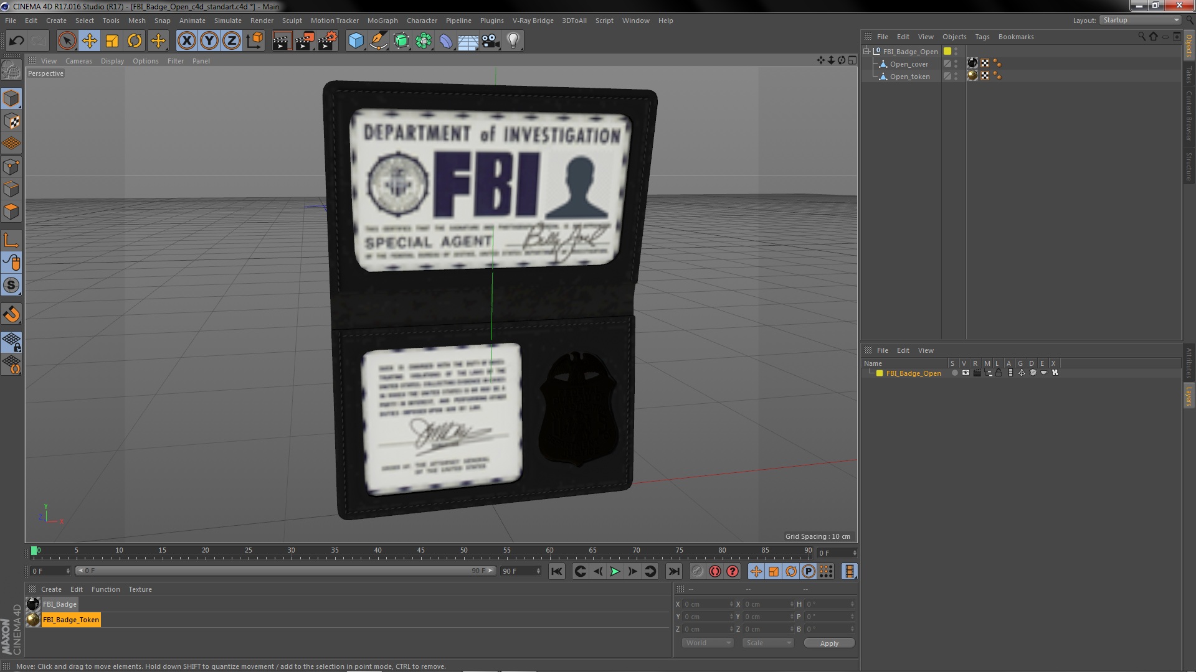Toggle Y axis lock

coord(209,41)
